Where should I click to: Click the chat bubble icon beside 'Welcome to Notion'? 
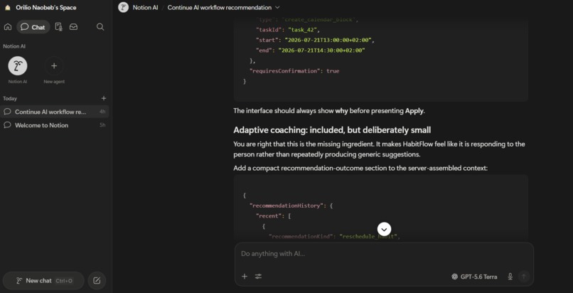click(7, 125)
